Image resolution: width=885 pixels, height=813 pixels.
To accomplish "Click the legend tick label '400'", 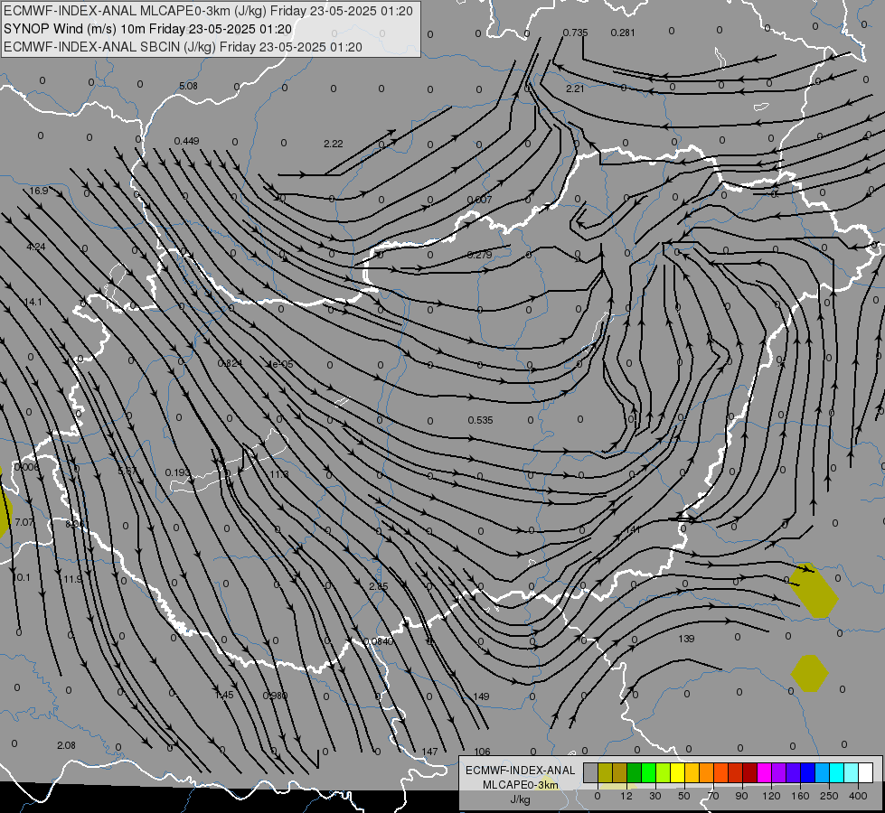I will (858, 796).
